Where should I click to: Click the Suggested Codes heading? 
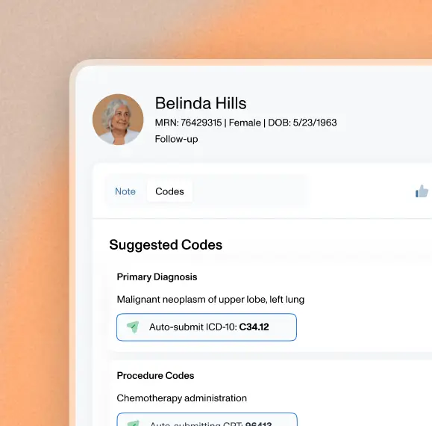click(x=166, y=245)
